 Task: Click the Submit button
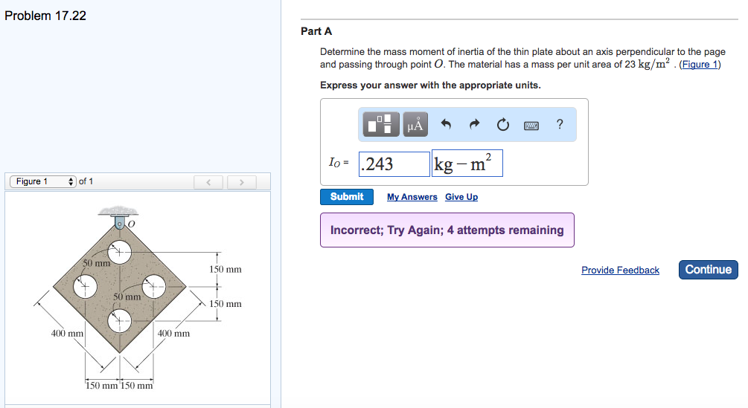[347, 197]
